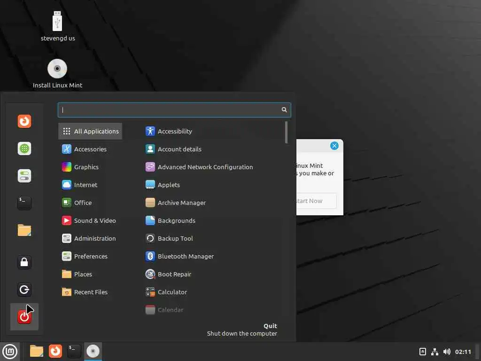Click the application list scrollbar
The width and height of the screenshot is (481, 361).
[x=286, y=132]
